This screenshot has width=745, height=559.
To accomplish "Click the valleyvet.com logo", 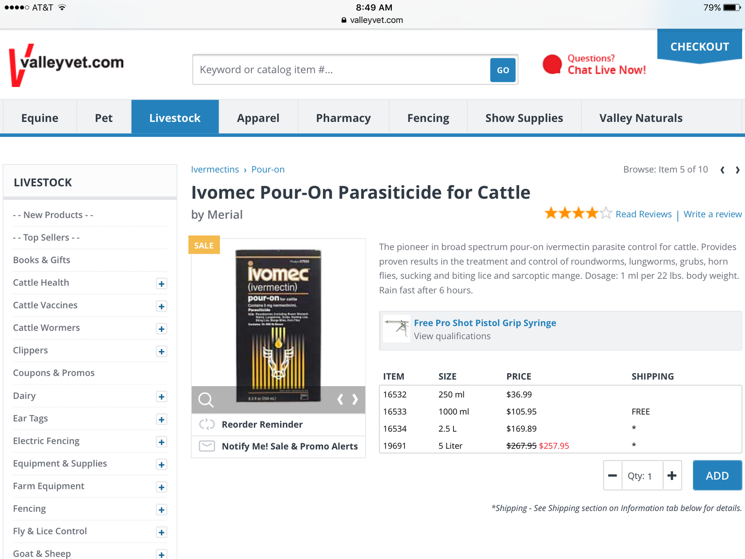I will (67, 65).
